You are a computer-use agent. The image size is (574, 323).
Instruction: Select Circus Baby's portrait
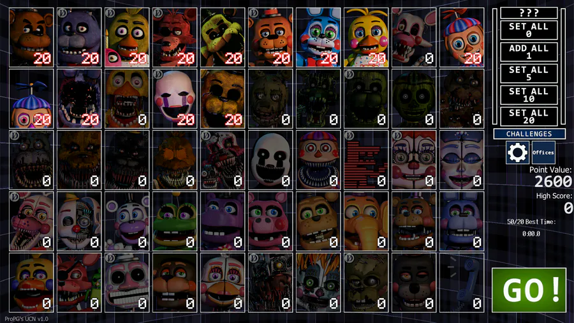tap(414, 160)
